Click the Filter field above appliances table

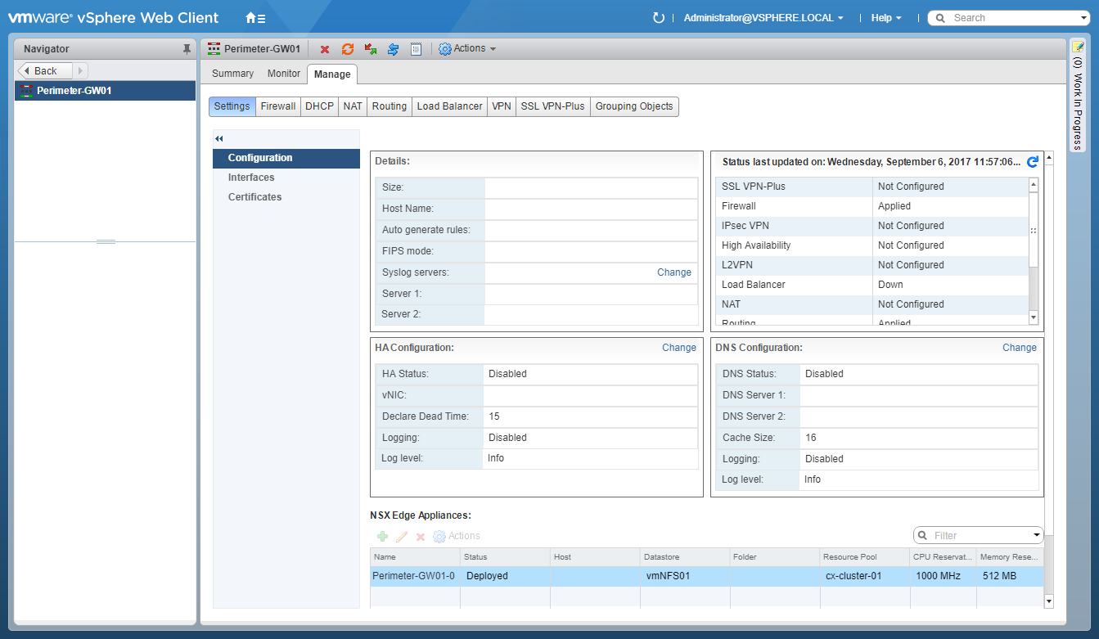[978, 536]
